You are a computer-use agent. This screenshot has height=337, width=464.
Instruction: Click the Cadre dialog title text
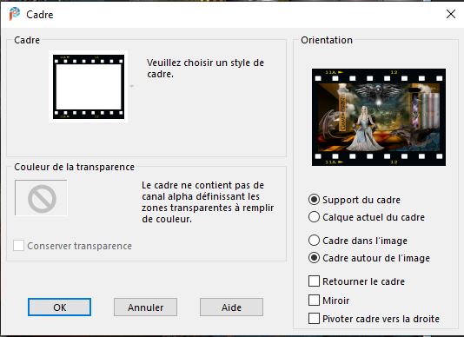tap(40, 15)
